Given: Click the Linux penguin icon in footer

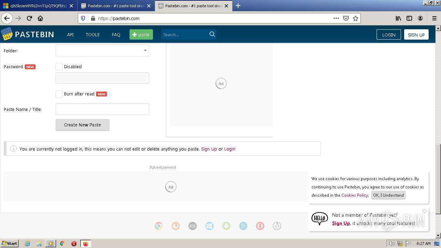Looking at the screenshot, I should (x=277, y=226).
